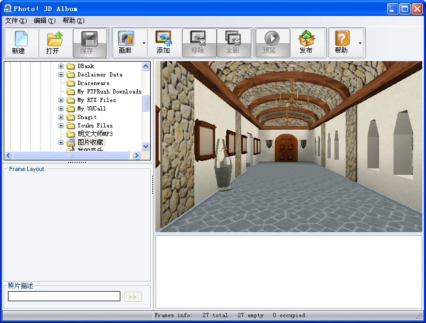
Task: Click the horizontal scrollbar thumb in folder tree
Action: (71, 155)
